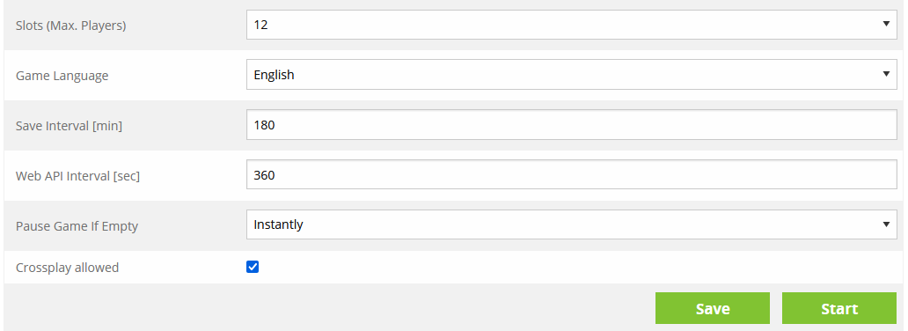Viewport: 908px width, 331px height.
Task: Click the green Save button
Action: coord(713,308)
